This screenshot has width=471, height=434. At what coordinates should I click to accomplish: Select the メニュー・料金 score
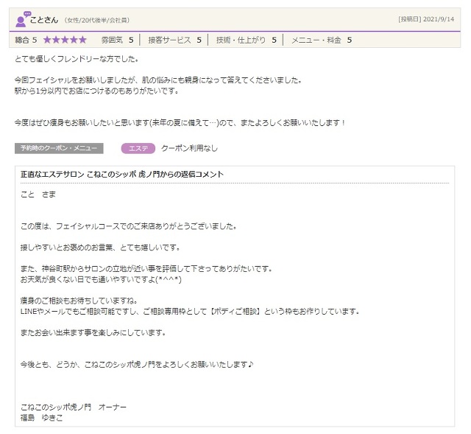coord(322,40)
